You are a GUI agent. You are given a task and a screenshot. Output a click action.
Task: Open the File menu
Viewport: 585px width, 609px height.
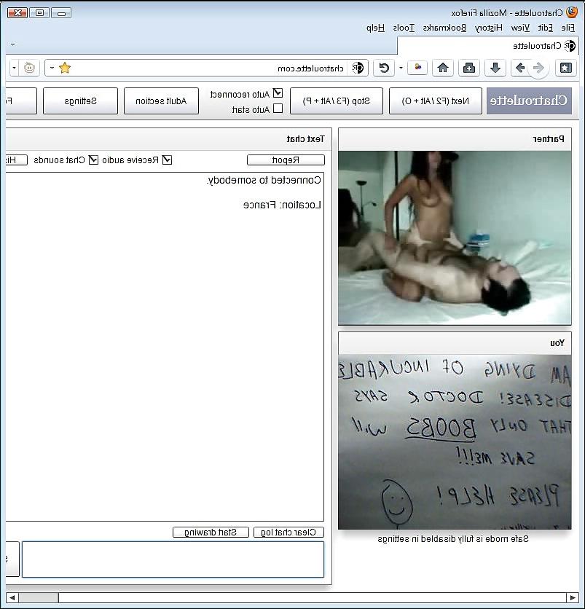click(568, 28)
